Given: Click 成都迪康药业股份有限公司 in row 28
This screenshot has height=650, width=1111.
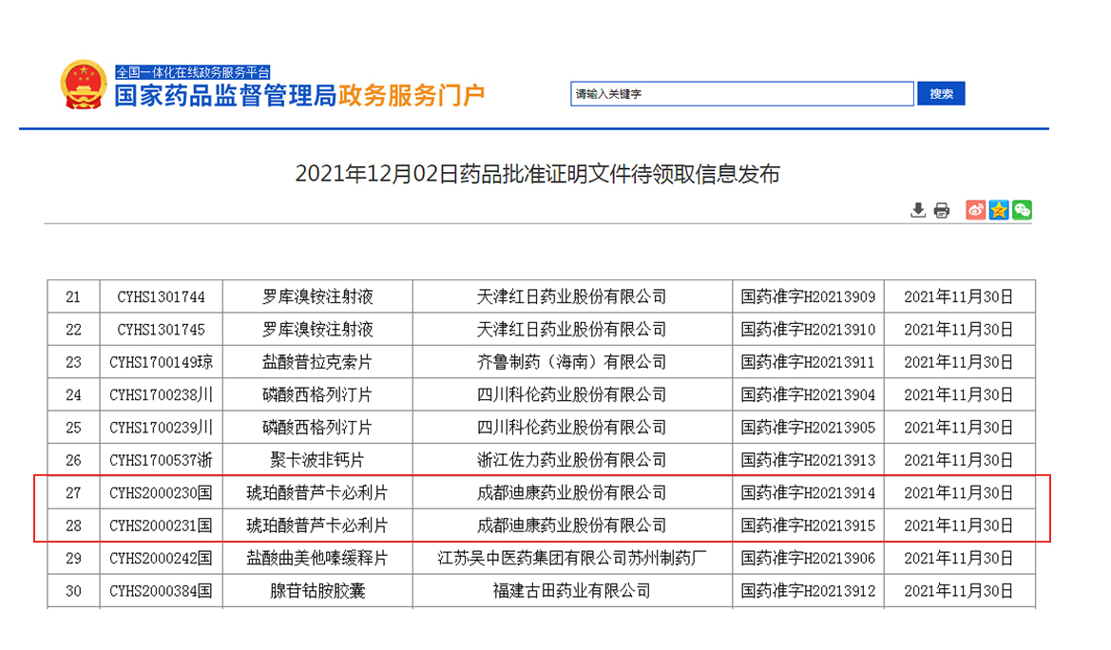Looking at the screenshot, I should 571,526.
